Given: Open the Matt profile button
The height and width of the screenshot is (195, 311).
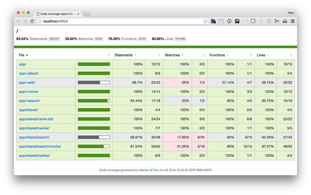Looking at the screenshot, I should pos(291,13).
